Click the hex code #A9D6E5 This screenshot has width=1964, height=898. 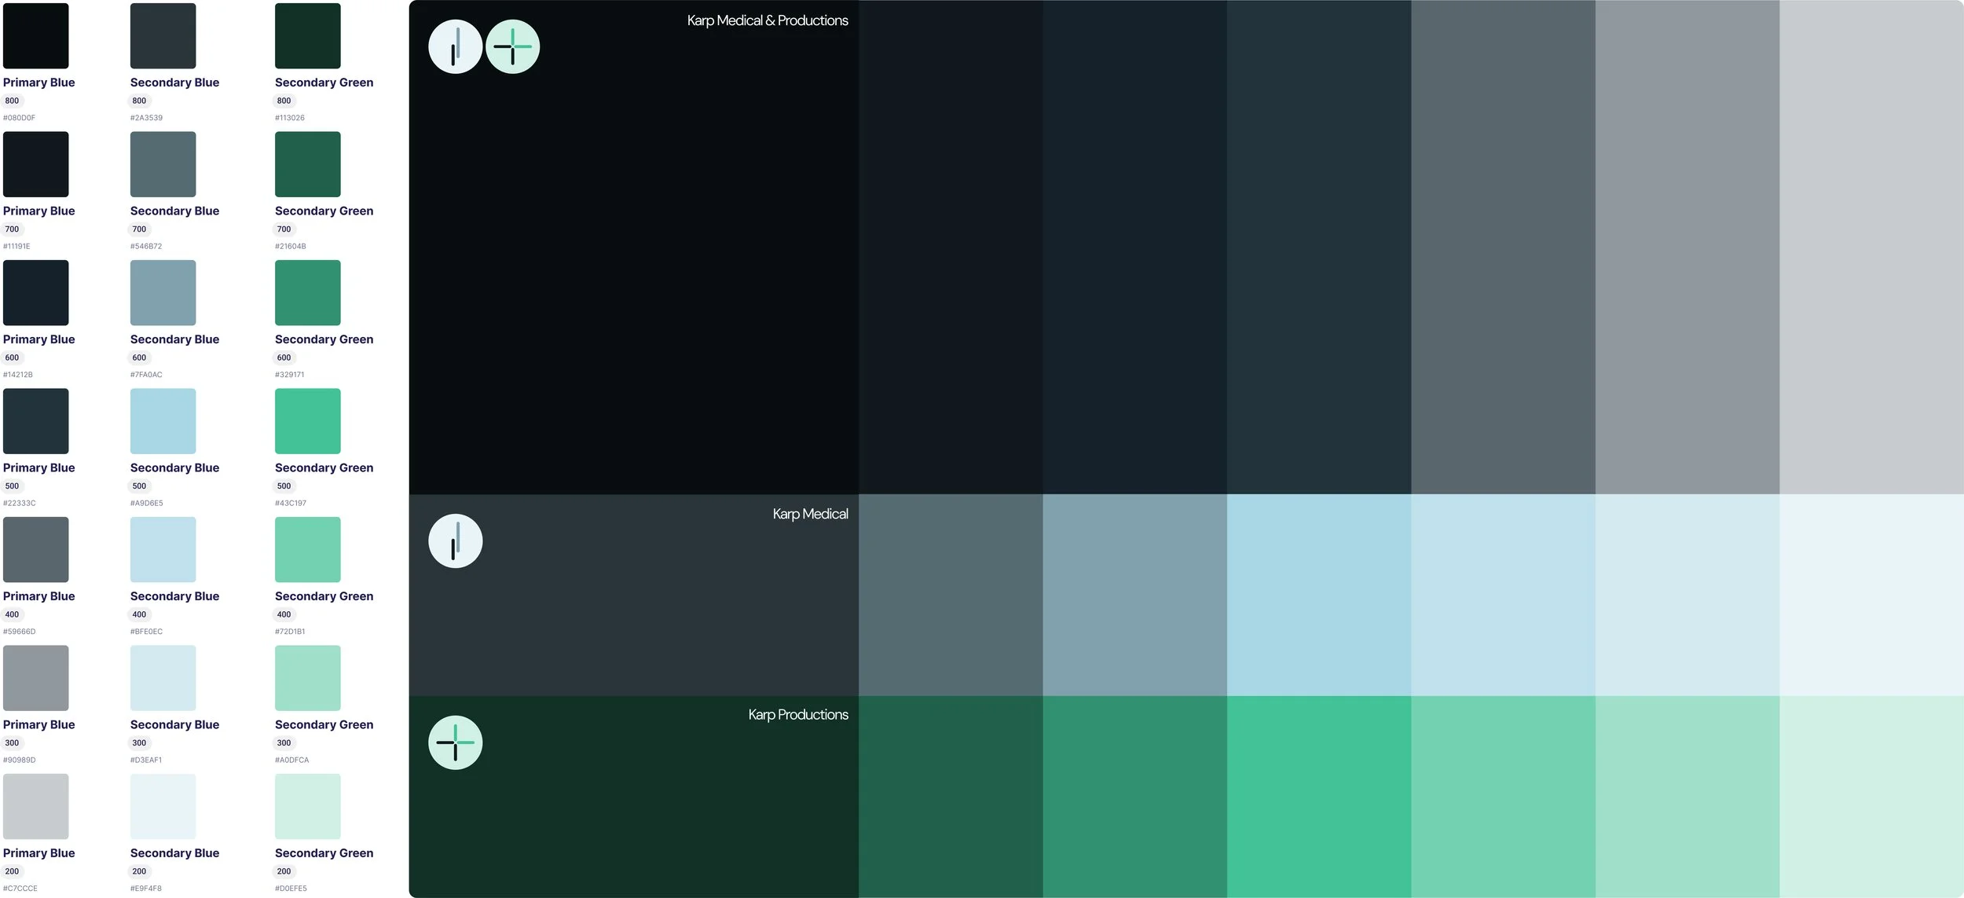(147, 503)
